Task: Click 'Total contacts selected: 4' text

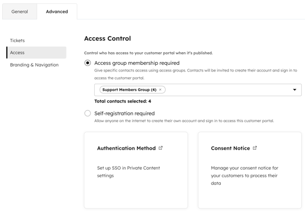Action: pos(123,101)
